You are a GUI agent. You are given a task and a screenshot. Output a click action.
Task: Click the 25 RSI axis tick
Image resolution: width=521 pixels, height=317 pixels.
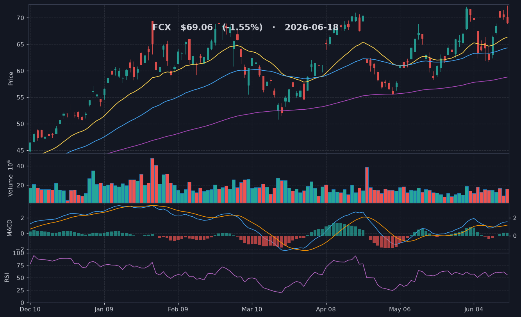(x=20, y=290)
